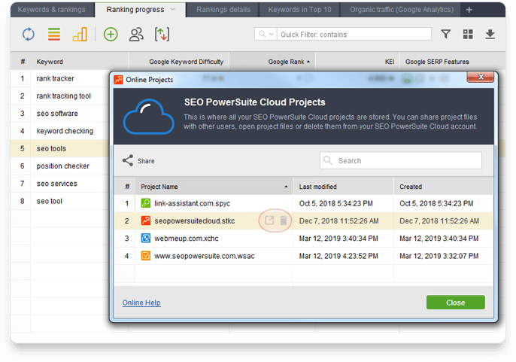Click the Share label in the dialog

(x=146, y=161)
